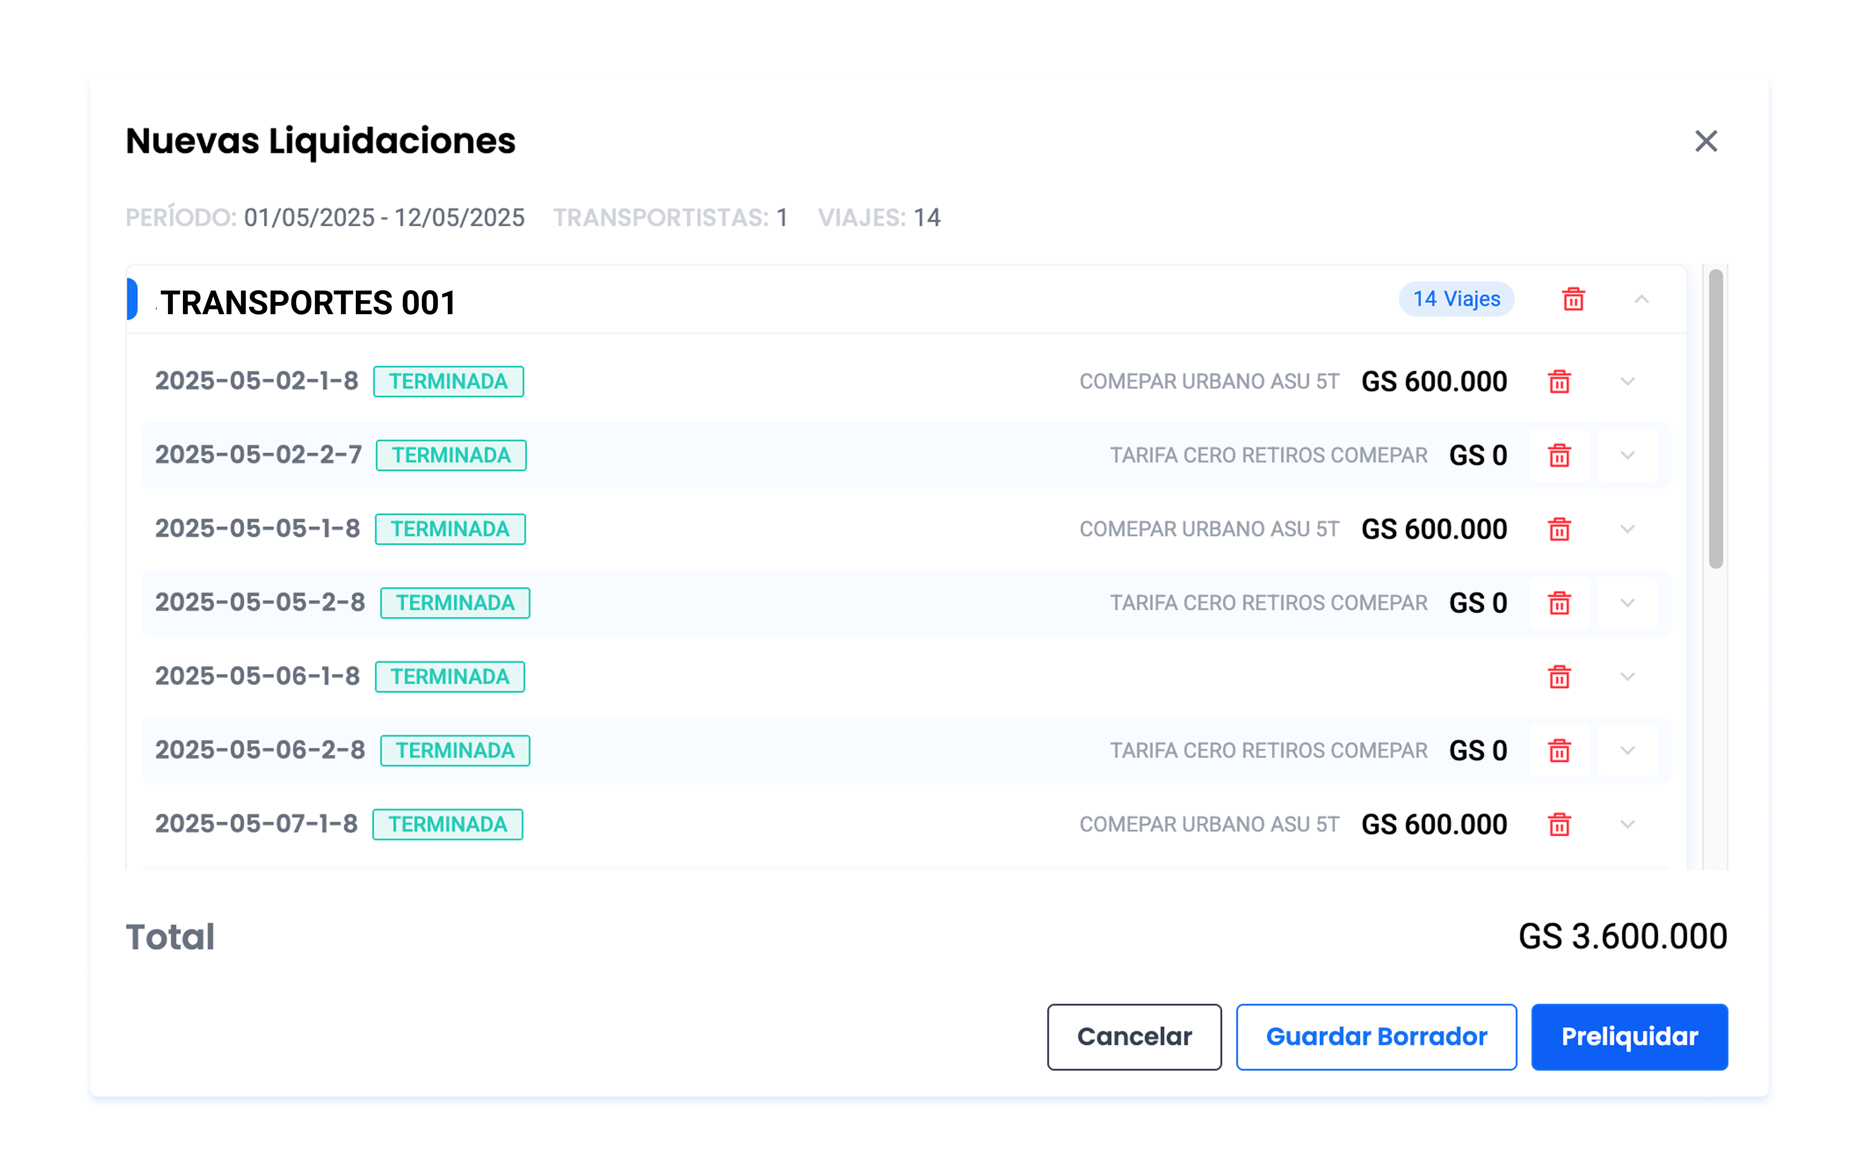Click TERMINADA badge of trip 2025-05-02-1-8
This screenshot has height=1171, width=1859.
[448, 381]
